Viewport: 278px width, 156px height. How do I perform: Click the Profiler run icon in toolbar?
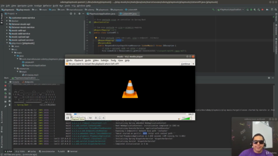pyautogui.click(x=259, y=10)
